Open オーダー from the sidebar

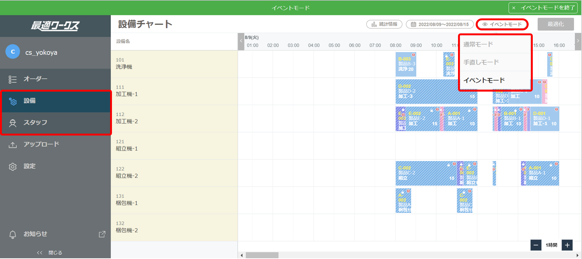tap(55, 79)
